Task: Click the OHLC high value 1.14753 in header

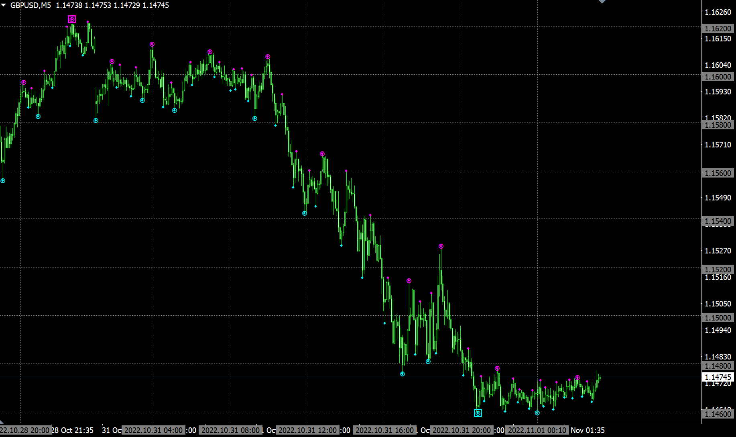Action: (98, 5)
